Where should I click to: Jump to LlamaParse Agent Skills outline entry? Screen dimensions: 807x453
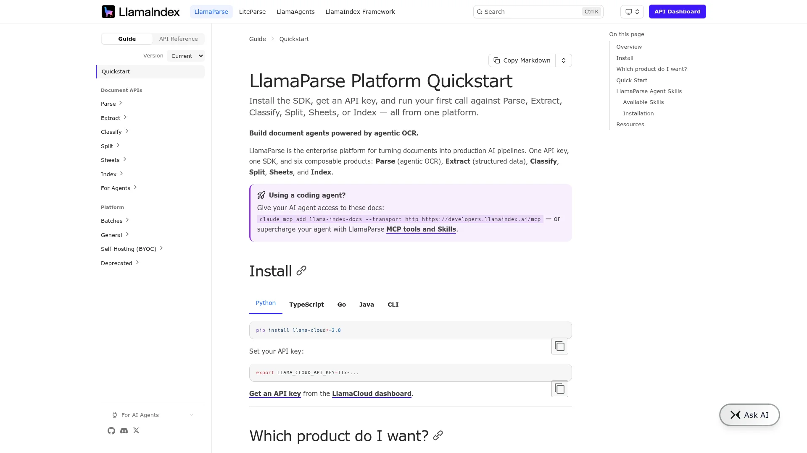649,91
